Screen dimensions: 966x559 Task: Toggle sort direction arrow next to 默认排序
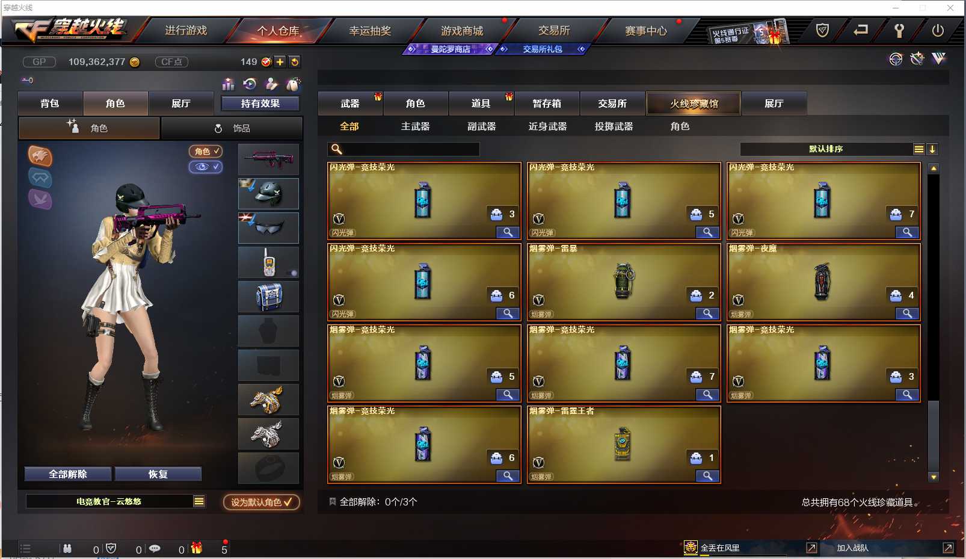coord(932,149)
